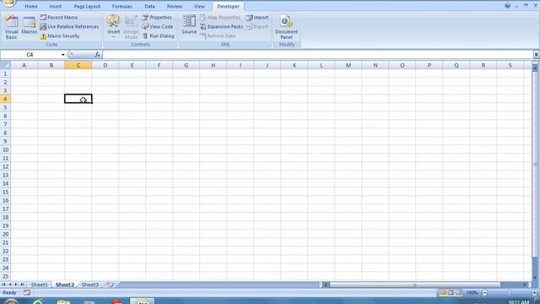Go to last sheet tab arrow
Image resolution: width=540 pixels, height=304 pixels.
pyautogui.click(x=22, y=285)
